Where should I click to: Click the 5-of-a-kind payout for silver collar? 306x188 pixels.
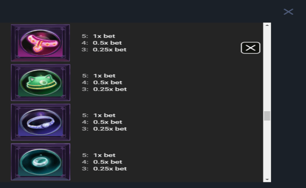104,115
